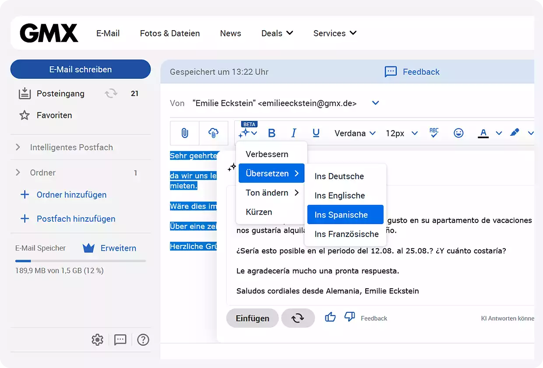Viewport: 543px width, 368px height.
Task: Toggle italic formatting
Action: tap(294, 133)
